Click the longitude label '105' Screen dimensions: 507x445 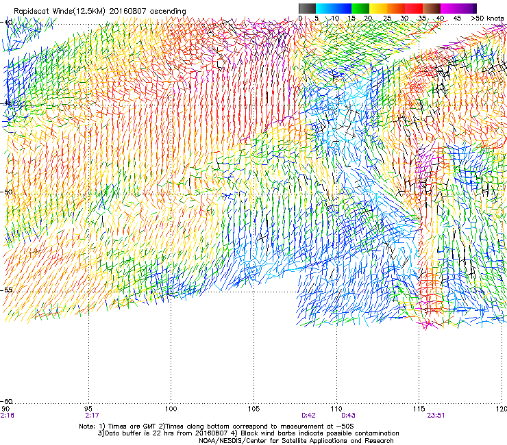253,409
